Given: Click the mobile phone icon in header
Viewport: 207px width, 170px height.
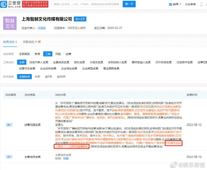Looking at the screenshot, I should (x=202, y=4).
